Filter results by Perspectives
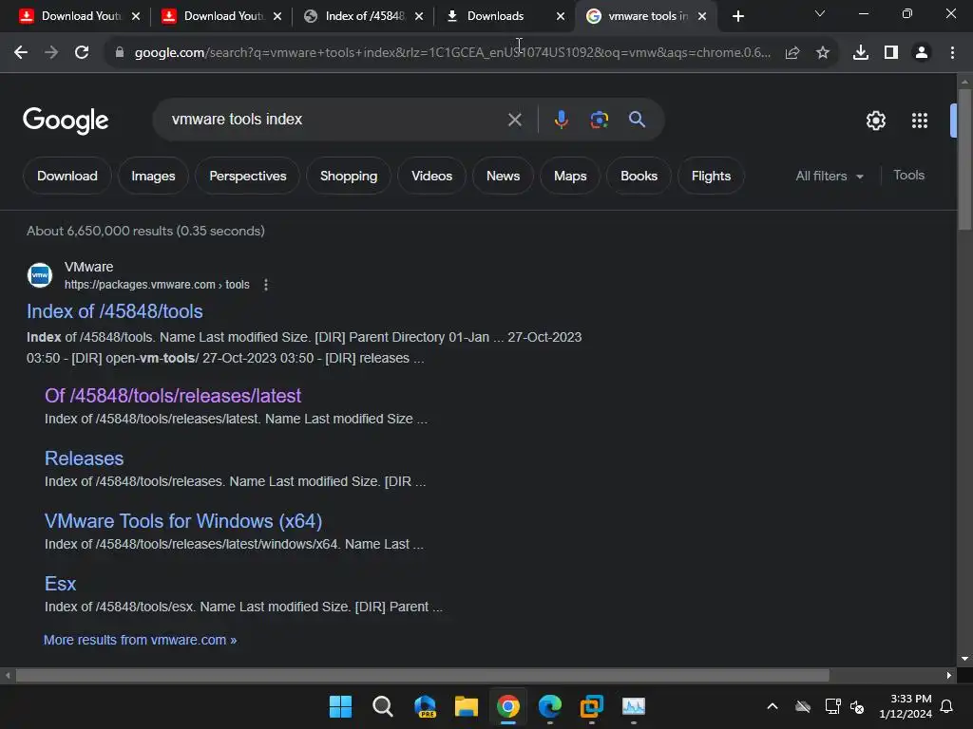973x729 pixels. coord(248,176)
